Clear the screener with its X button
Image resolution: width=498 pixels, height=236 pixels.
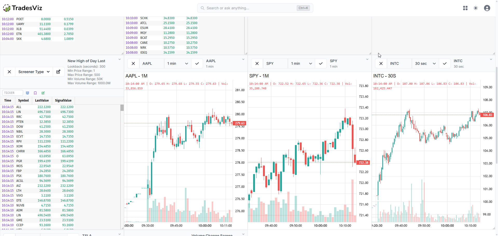pyautogui.click(x=9, y=72)
